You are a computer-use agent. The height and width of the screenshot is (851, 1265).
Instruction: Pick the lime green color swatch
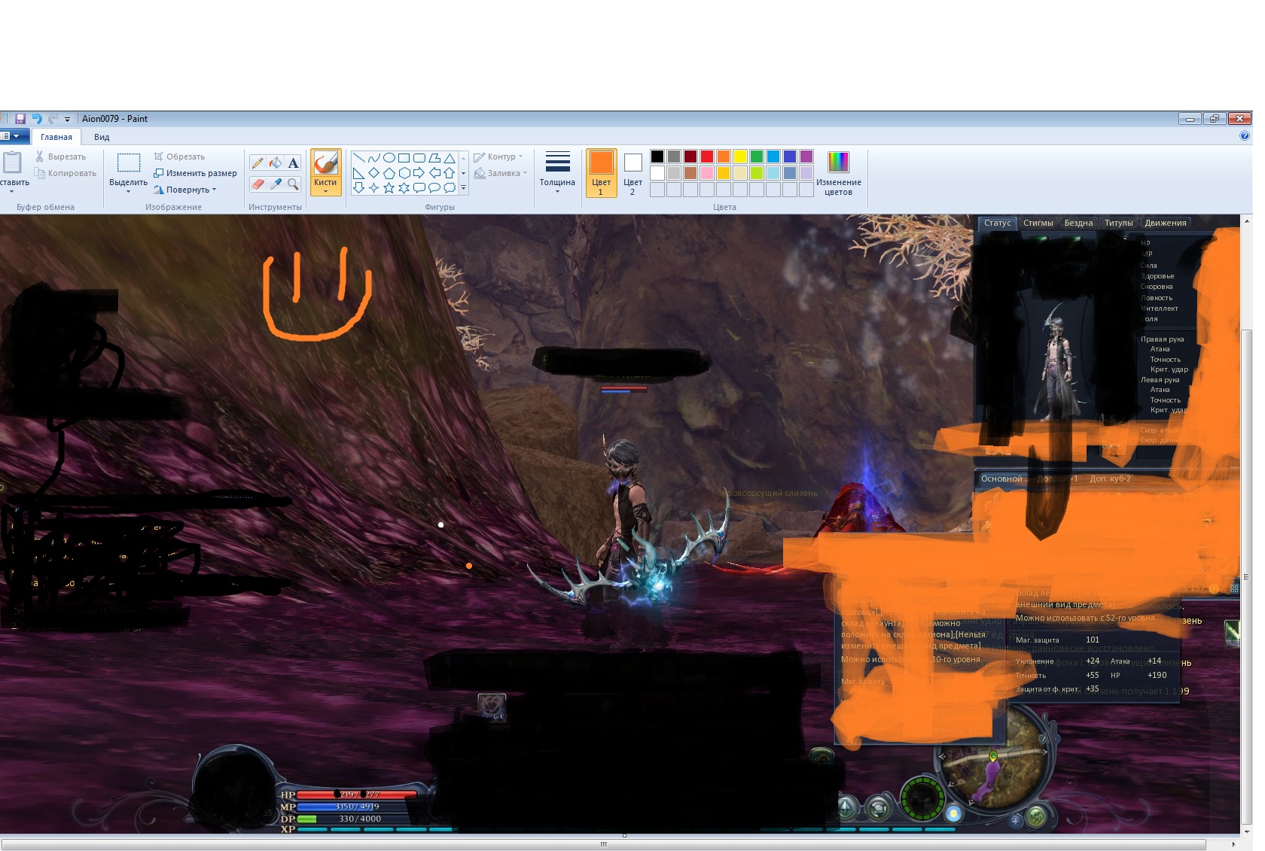pyautogui.click(x=757, y=173)
